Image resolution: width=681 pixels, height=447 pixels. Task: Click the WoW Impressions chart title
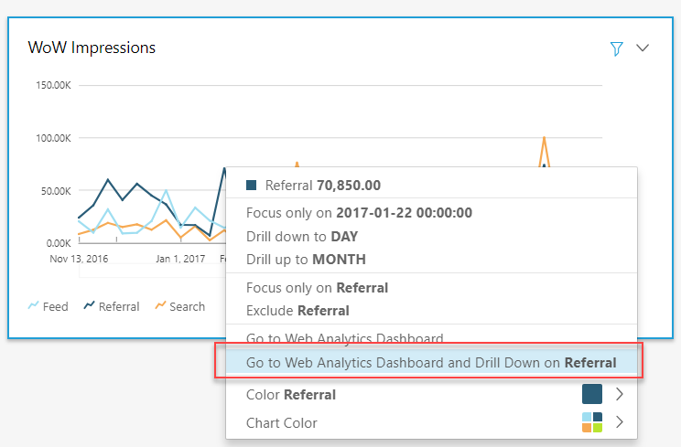(92, 48)
